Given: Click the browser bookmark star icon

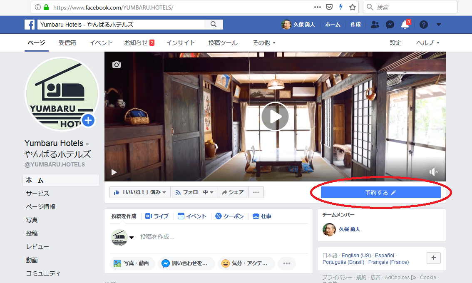Looking at the screenshot, I should (x=353, y=7).
